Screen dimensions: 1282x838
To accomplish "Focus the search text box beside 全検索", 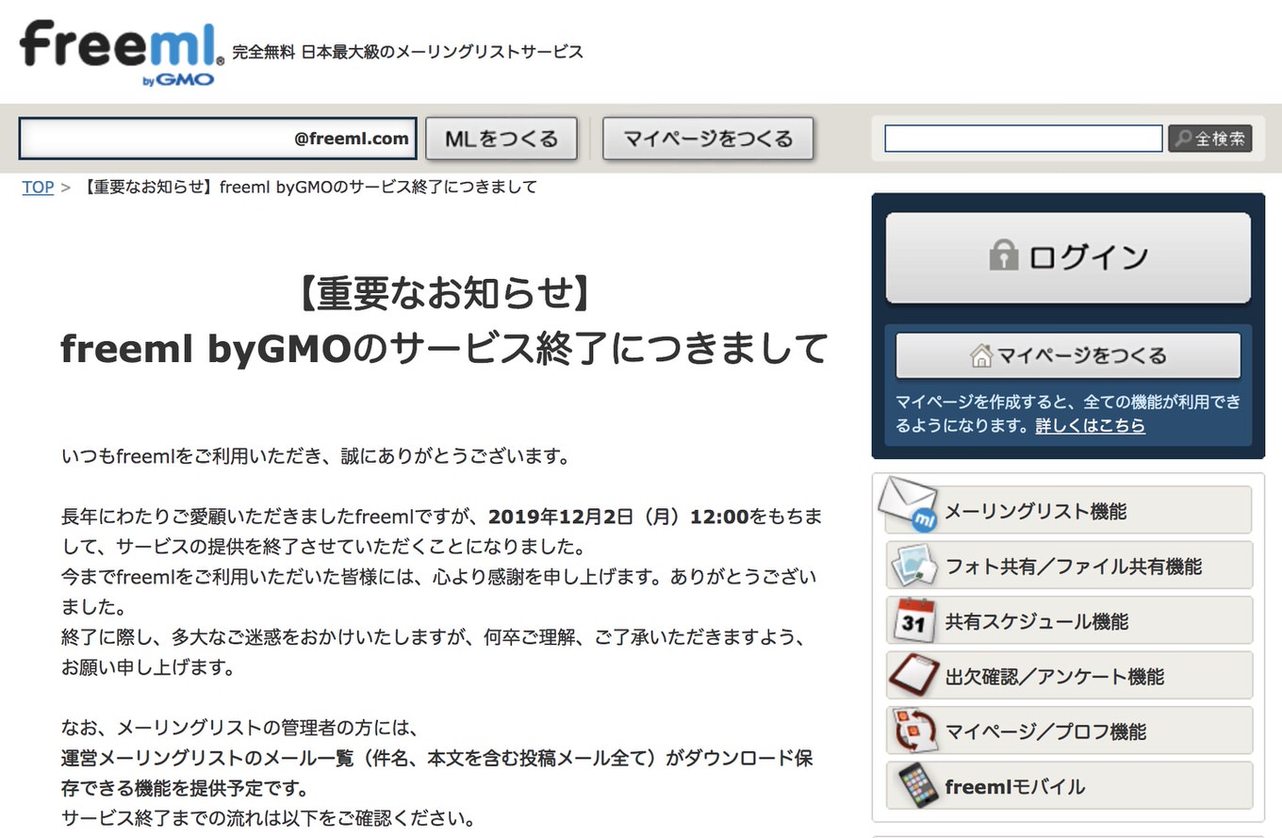I will pos(1023,139).
